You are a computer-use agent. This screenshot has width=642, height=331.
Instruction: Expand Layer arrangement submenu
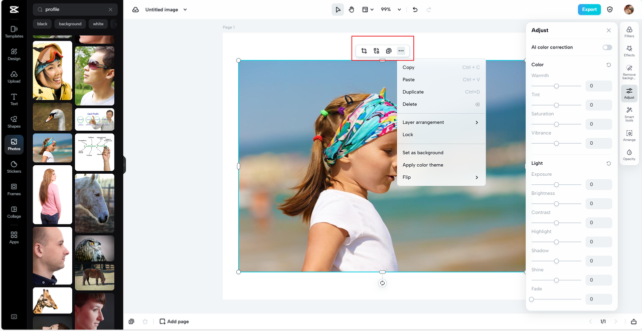coord(440,122)
